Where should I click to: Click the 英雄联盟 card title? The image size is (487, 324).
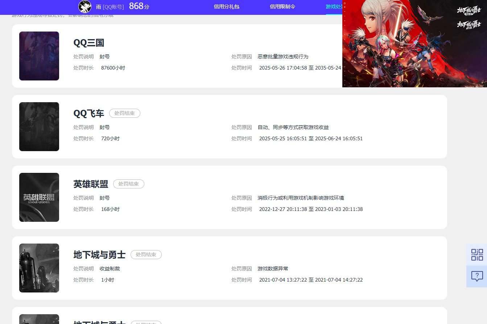click(x=91, y=184)
